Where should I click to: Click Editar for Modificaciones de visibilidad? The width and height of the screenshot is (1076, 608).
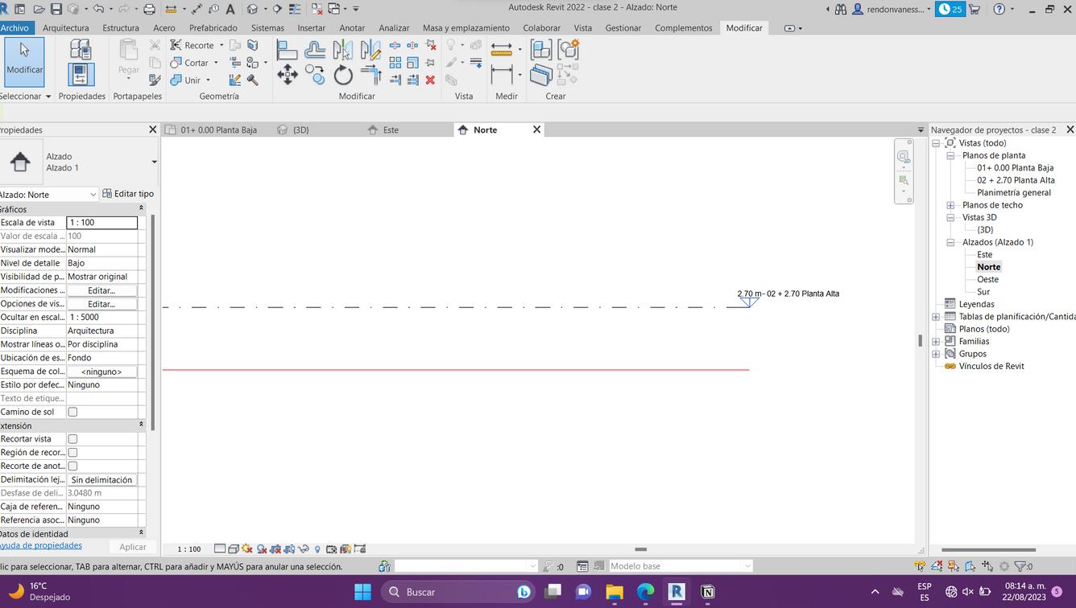[101, 290]
